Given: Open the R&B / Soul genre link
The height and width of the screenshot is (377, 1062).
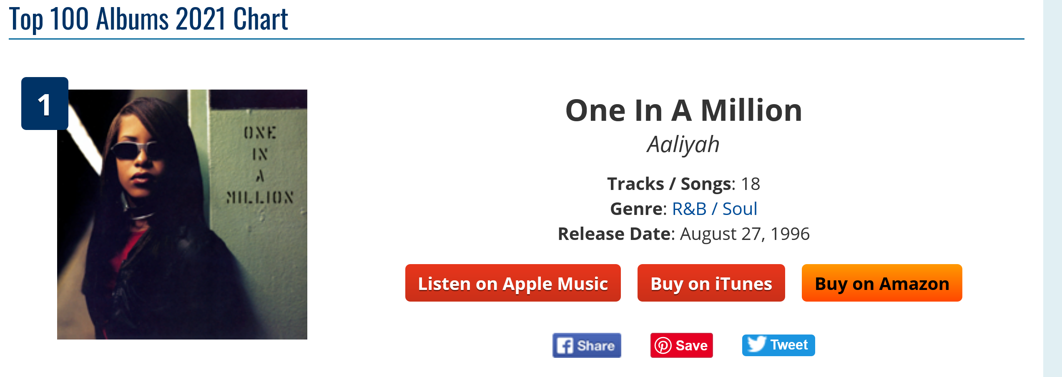Looking at the screenshot, I should (x=714, y=209).
